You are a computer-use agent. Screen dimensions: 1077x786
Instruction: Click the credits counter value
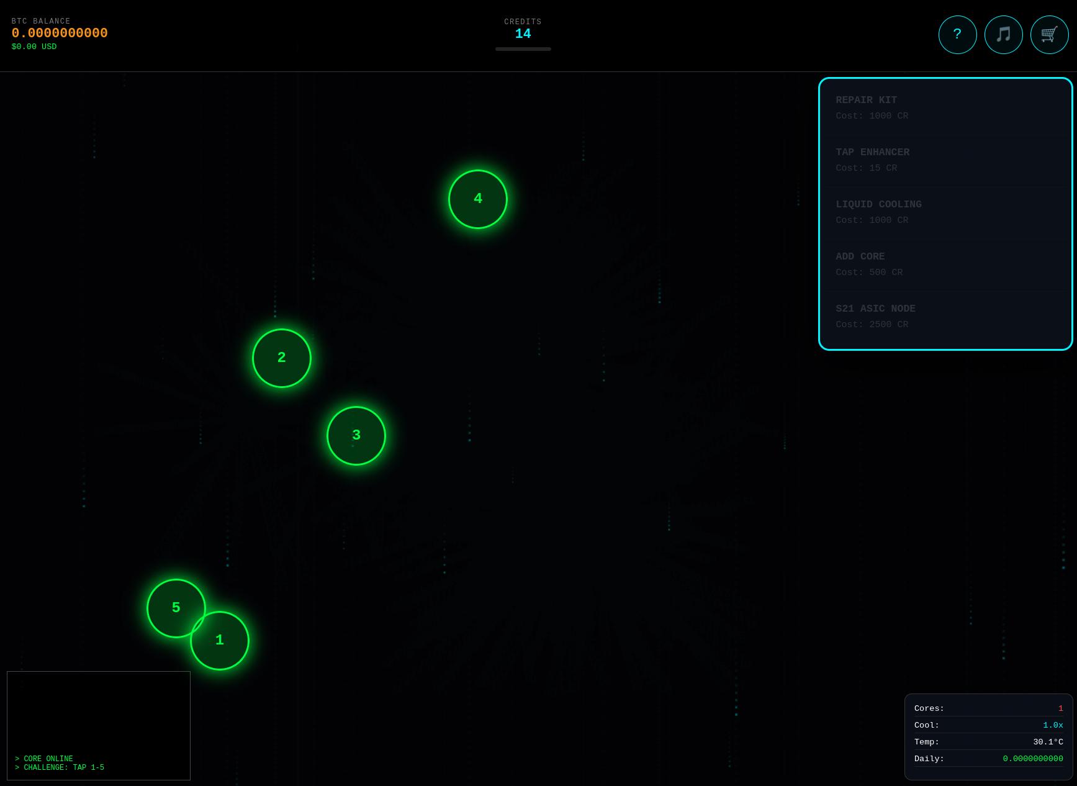pos(523,34)
